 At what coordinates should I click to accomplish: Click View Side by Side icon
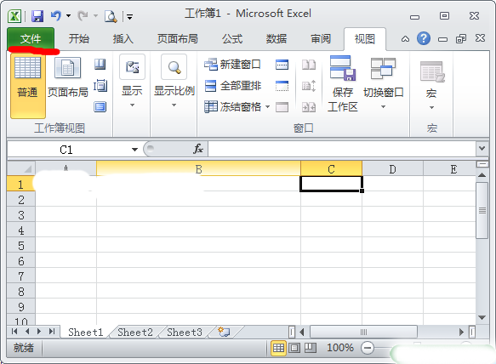pyautogui.click(x=309, y=65)
